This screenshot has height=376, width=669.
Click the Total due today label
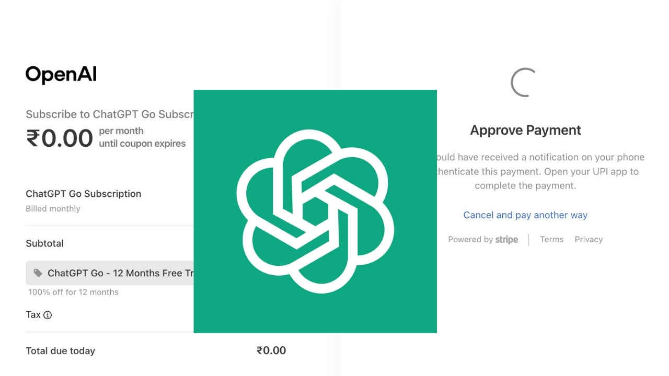(x=61, y=351)
